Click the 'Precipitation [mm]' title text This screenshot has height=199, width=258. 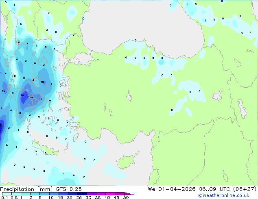pos(26,189)
